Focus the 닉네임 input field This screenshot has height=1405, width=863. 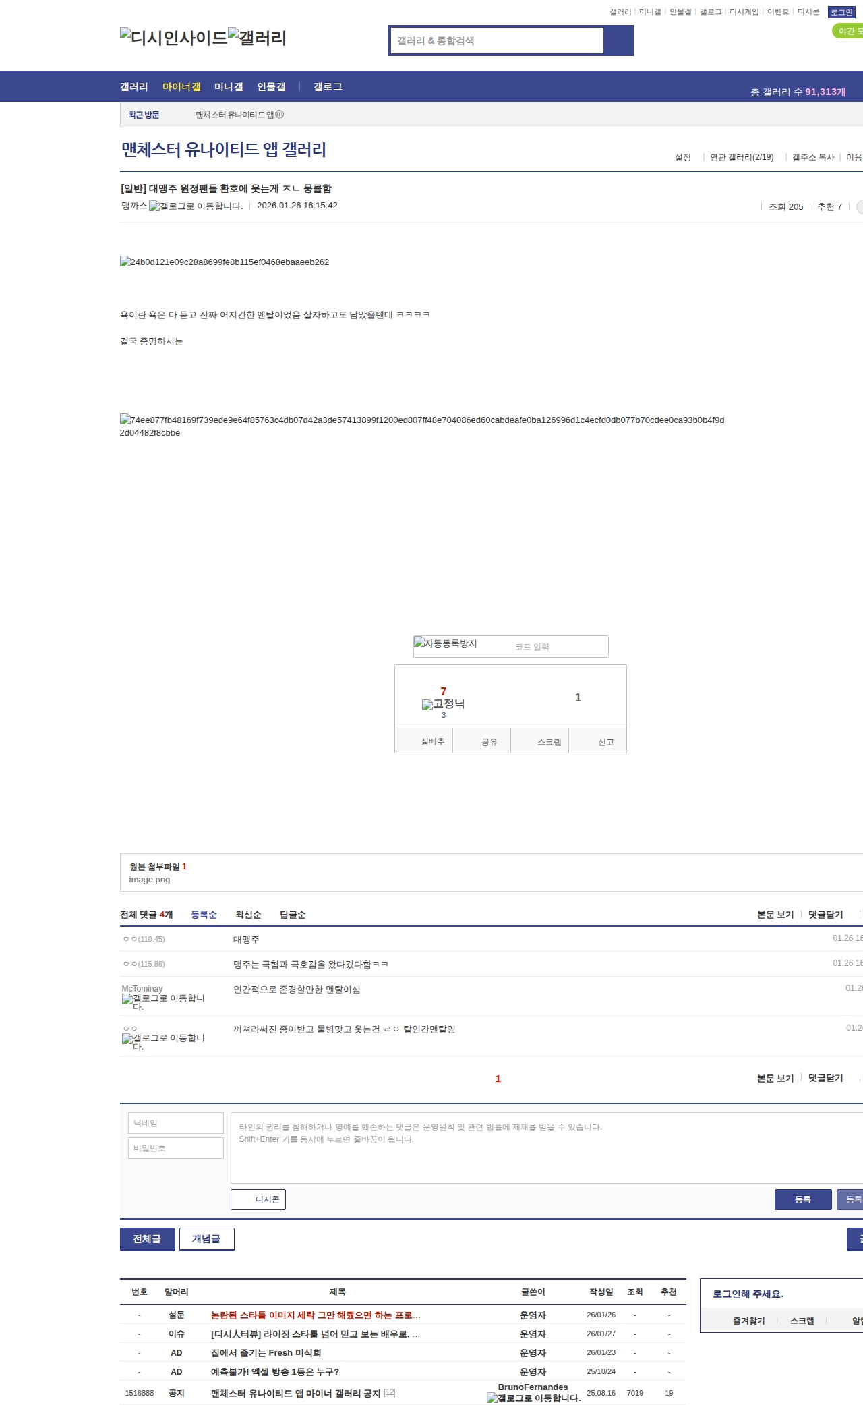pos(176,1123)
